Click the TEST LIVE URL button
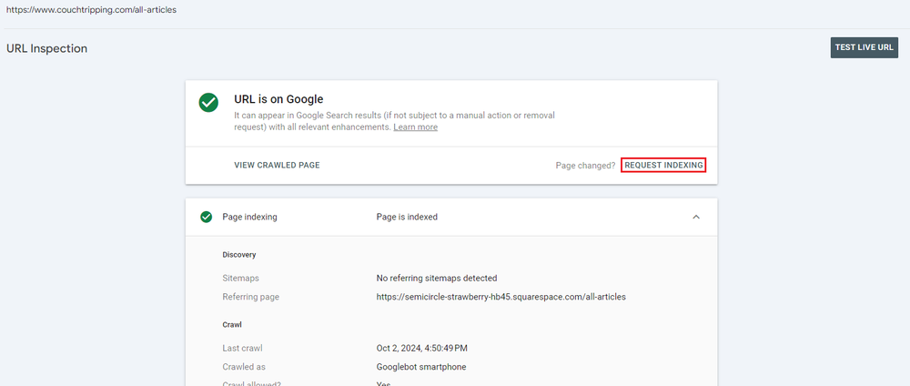The width and height of the screenshot is (910, 386). pos(864,47)
